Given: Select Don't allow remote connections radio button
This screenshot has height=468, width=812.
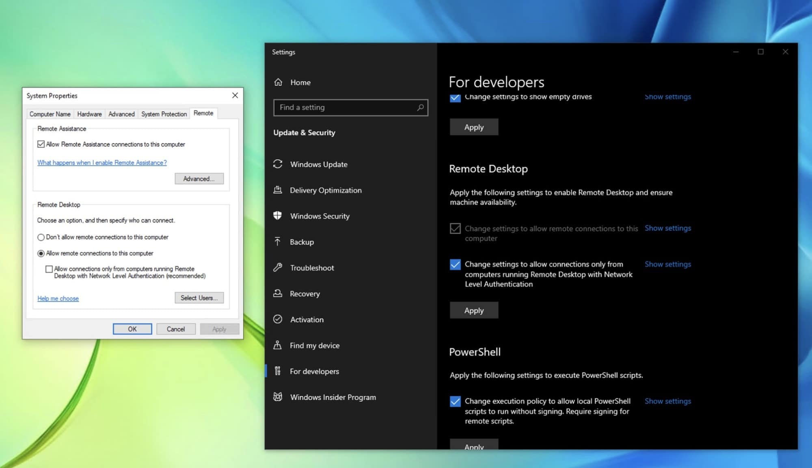Looking at the screenshot, I should (41, 237).
